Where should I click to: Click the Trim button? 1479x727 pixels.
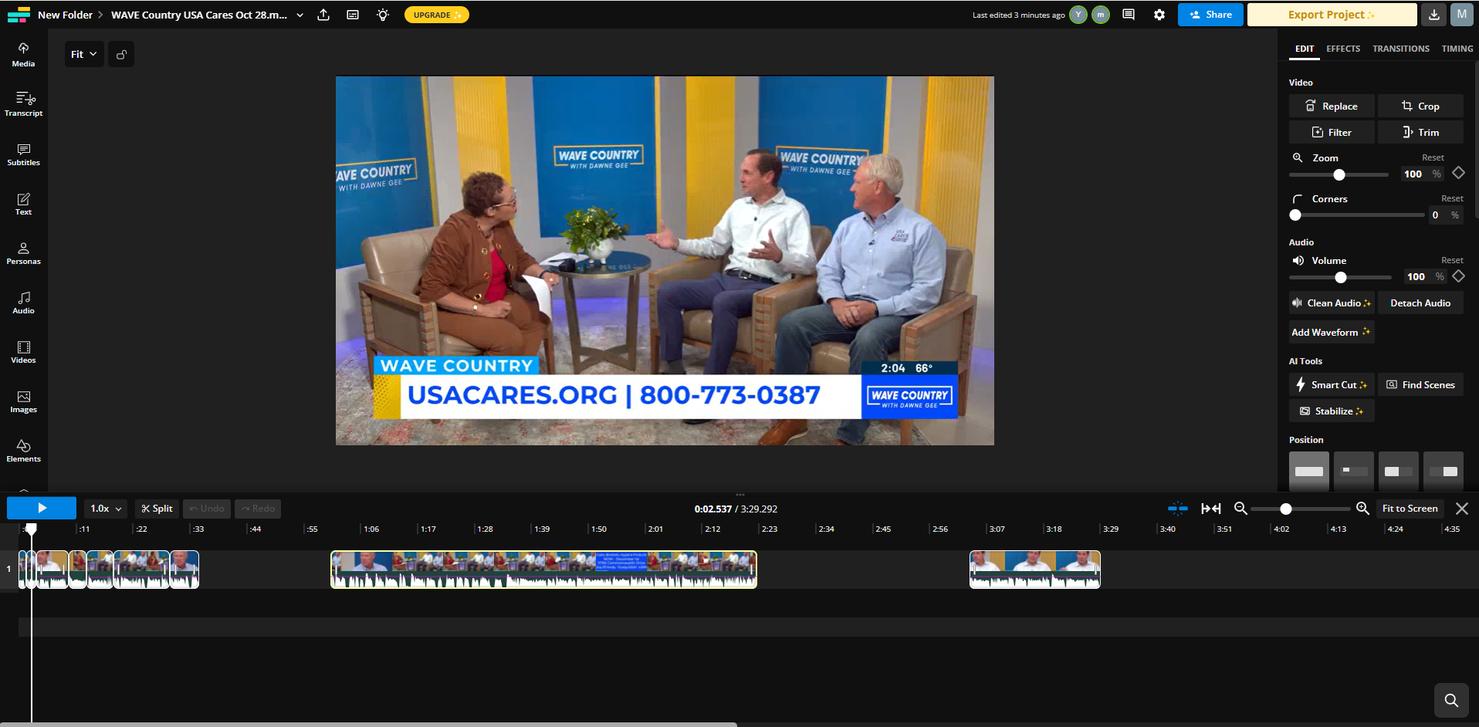(1420, 132)
